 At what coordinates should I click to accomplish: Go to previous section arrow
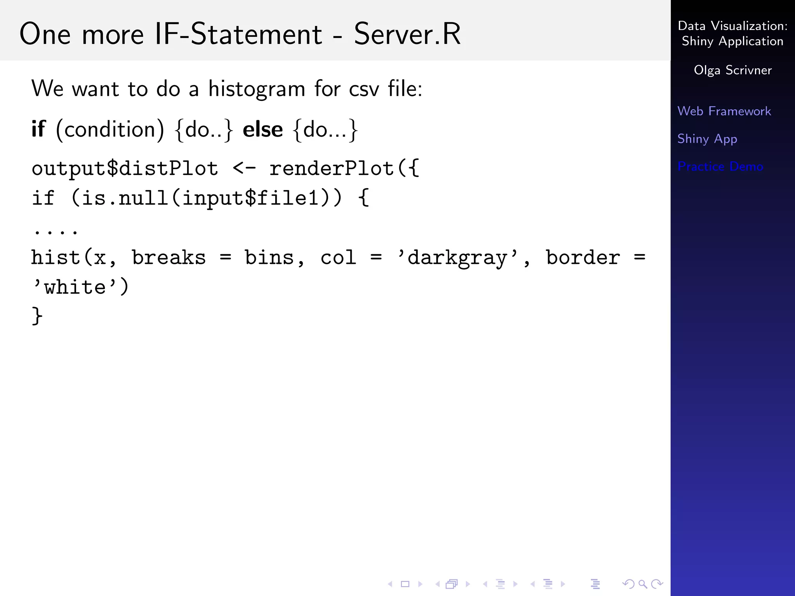point(533,584)
